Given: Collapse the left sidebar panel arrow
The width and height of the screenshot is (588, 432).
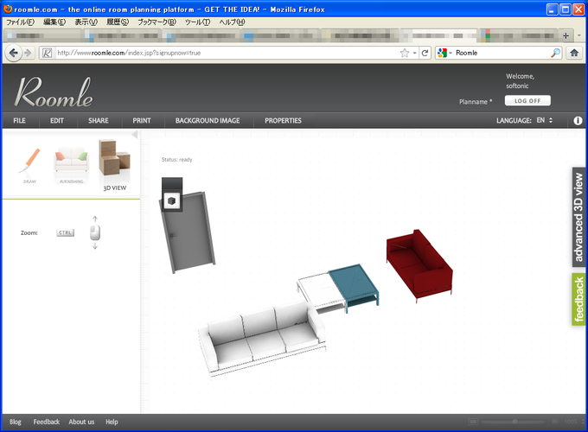Looking at the screenshot, I should (x=135, y=135).
